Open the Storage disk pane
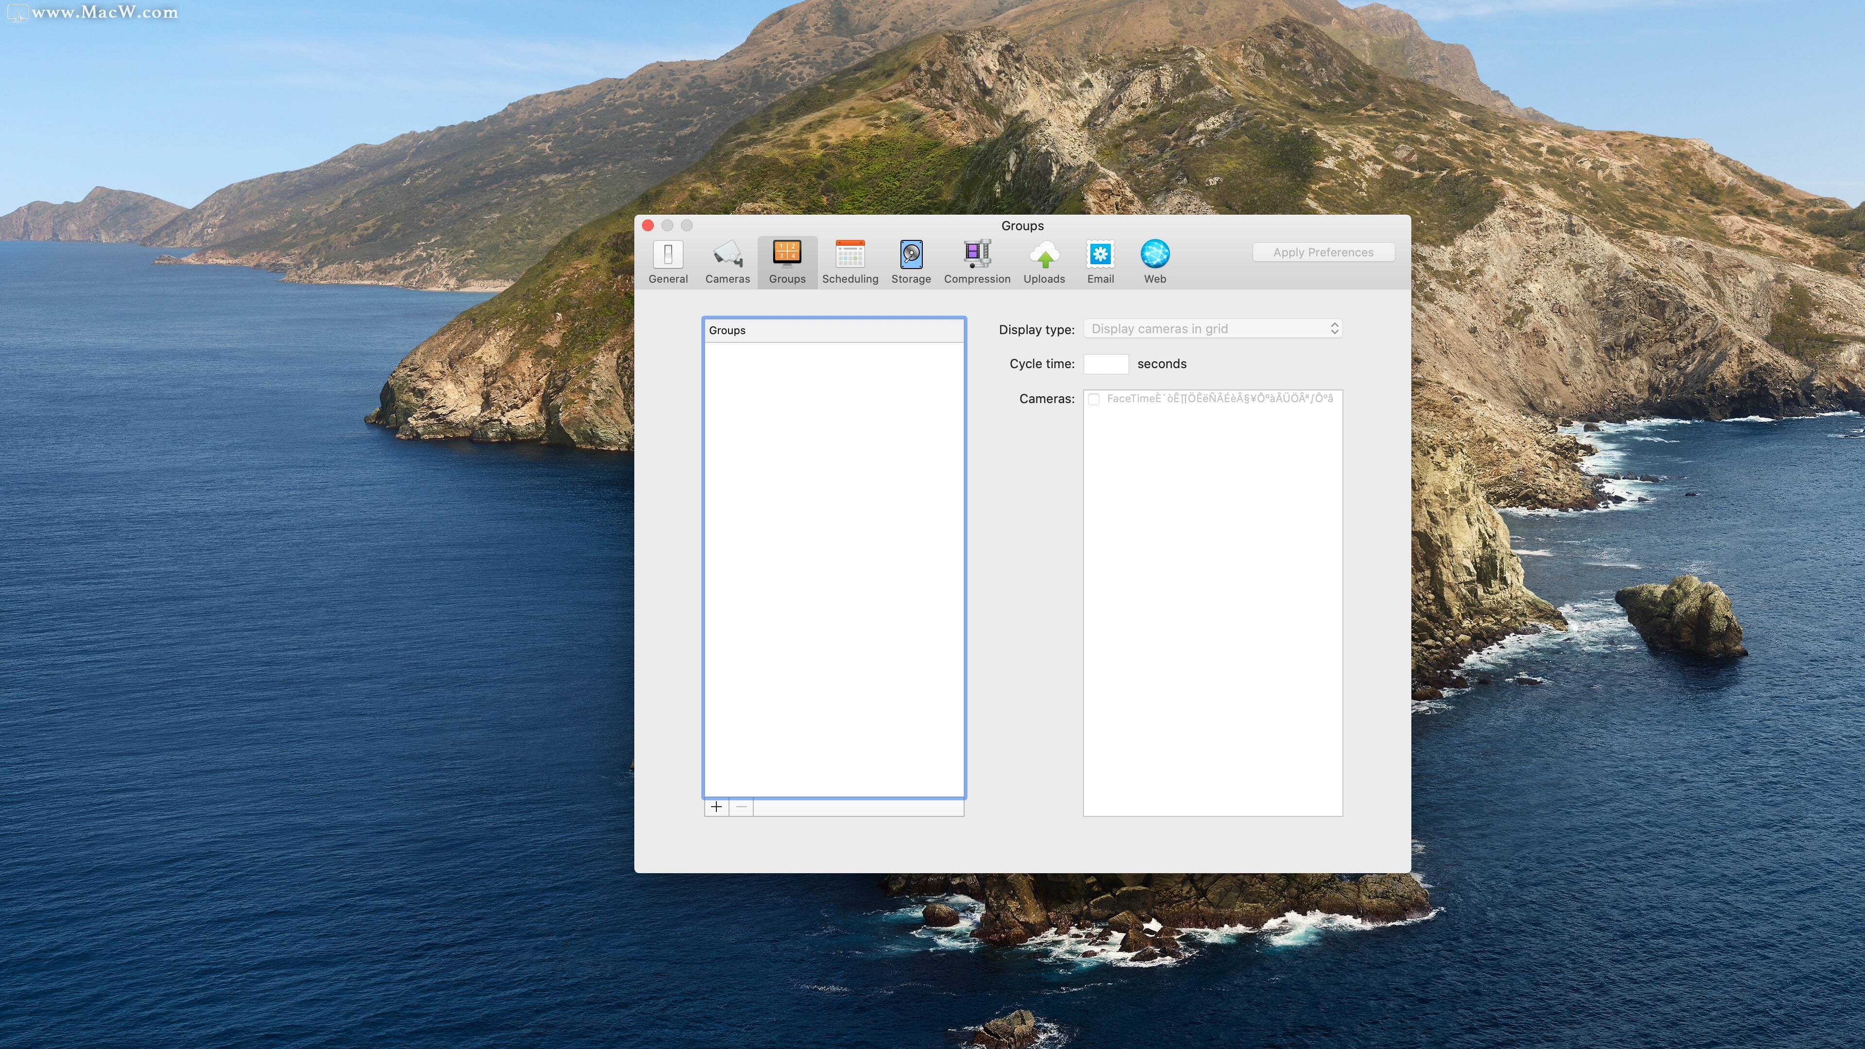This screenshot has width=1865, height=1049. (911, 261)
